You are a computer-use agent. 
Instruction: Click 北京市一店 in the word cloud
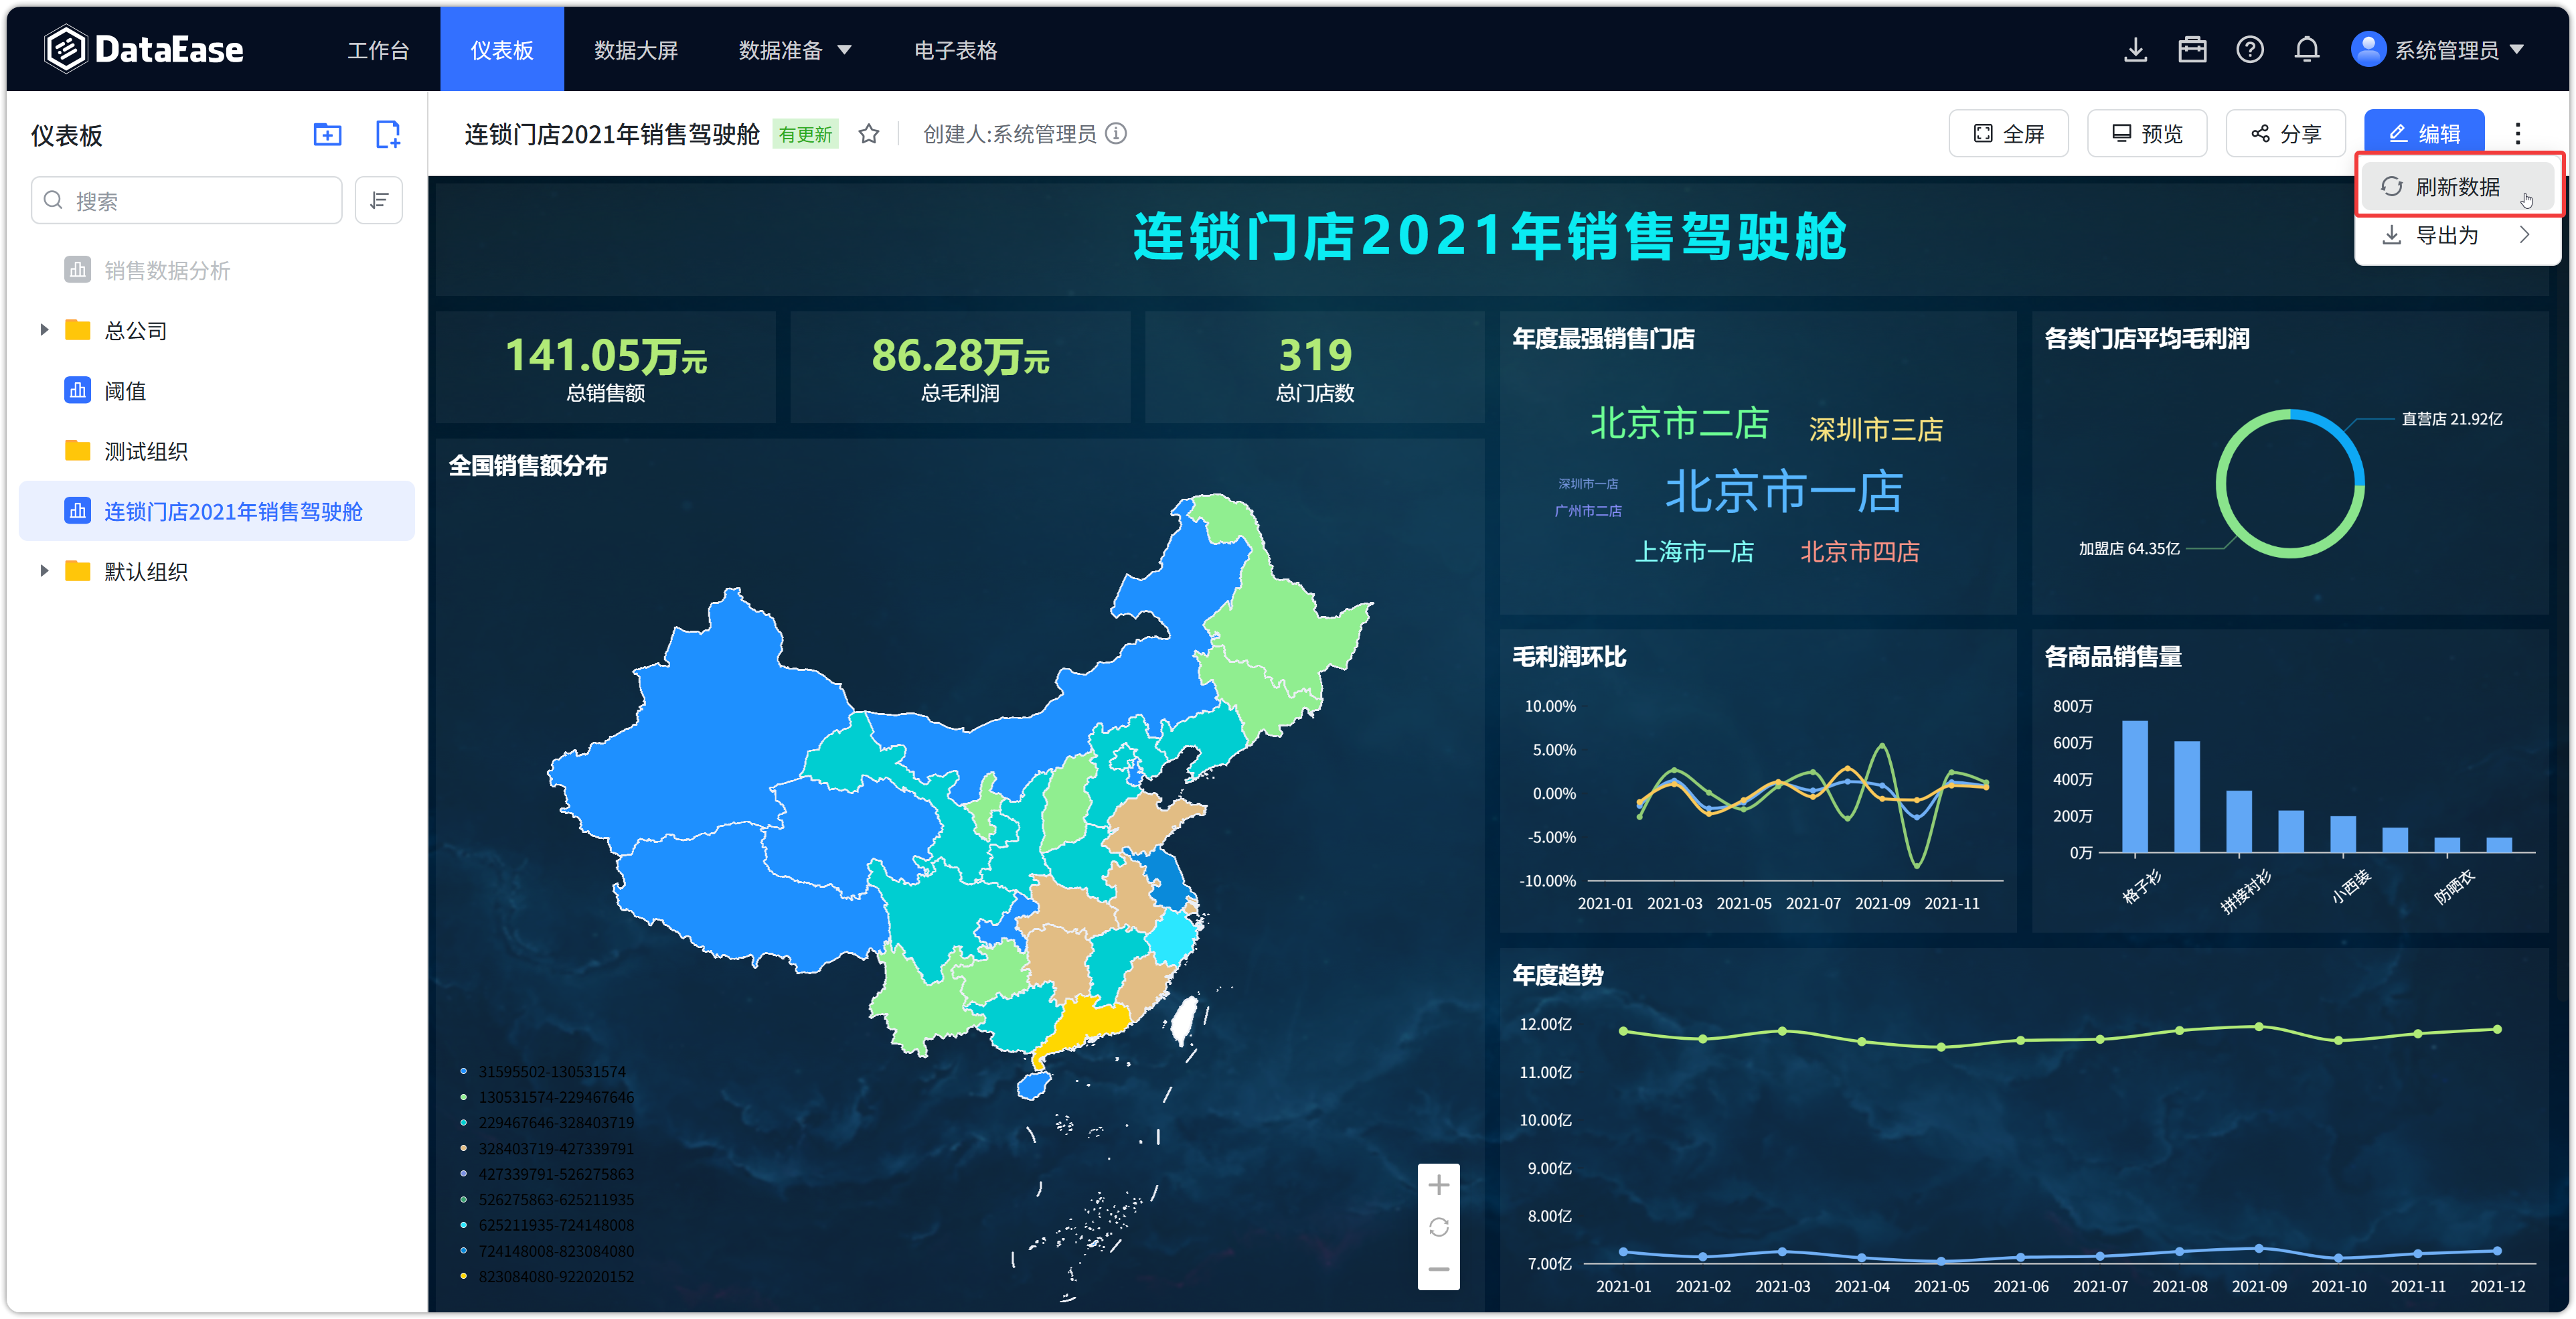(x=1784, y=491)
